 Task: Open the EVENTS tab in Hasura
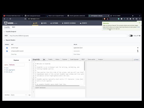[83, 23]
